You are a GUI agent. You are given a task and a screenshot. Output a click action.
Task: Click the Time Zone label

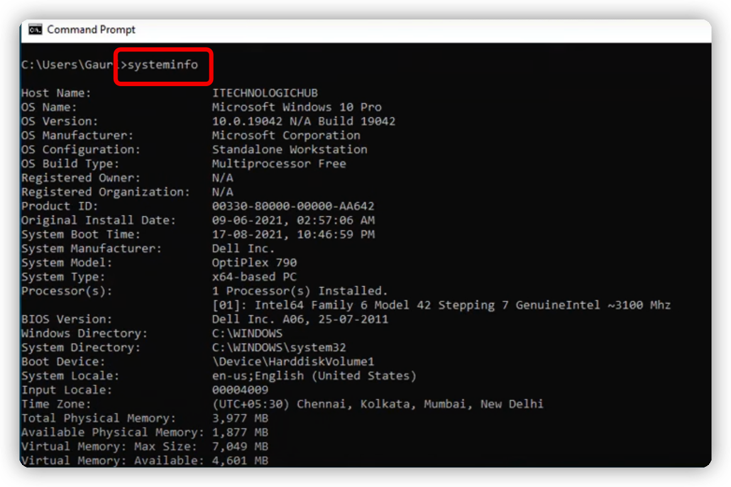(56, 404)
